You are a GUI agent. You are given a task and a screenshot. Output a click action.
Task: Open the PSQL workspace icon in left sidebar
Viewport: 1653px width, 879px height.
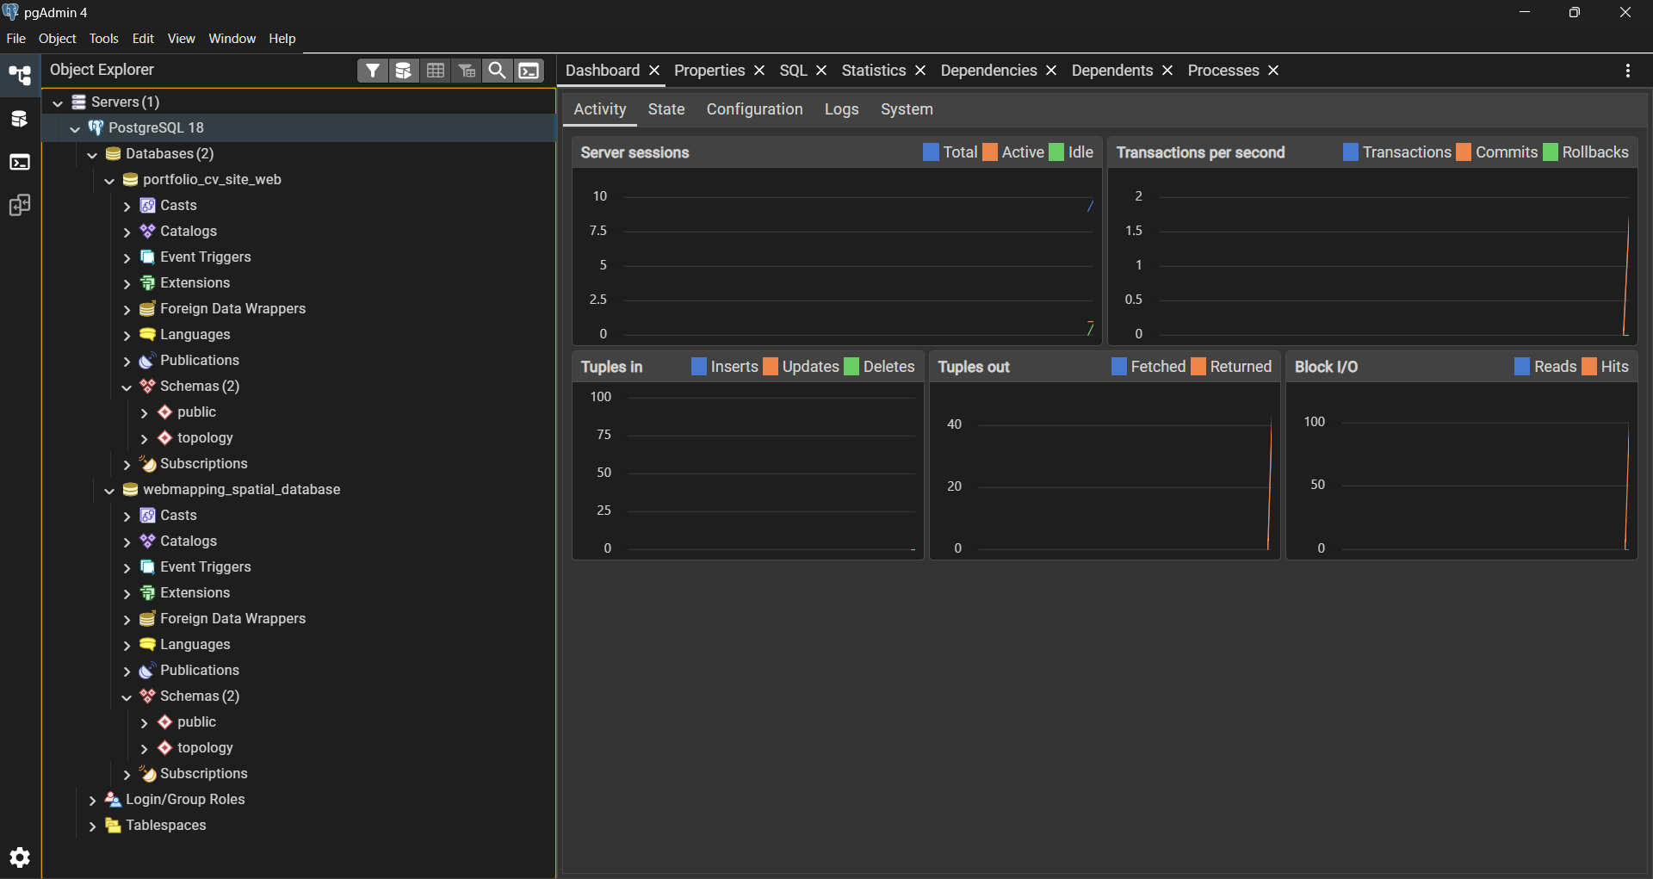pyautogui.click(x=20, y=162)
